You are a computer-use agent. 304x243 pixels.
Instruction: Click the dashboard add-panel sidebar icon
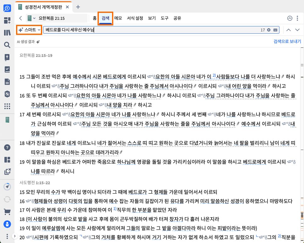(x=7, y=20)
